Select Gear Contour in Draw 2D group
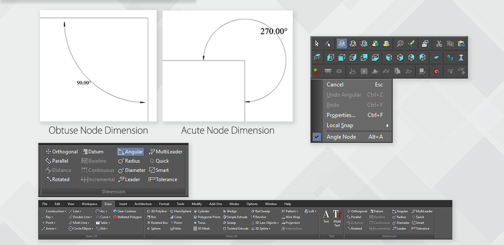This screenshot has width=504, height=245. [x=124, y=211]
